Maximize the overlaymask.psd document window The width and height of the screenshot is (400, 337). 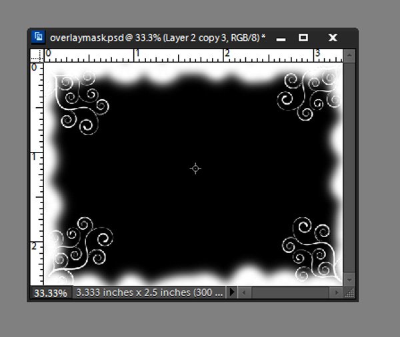click(x=303, y=38)
